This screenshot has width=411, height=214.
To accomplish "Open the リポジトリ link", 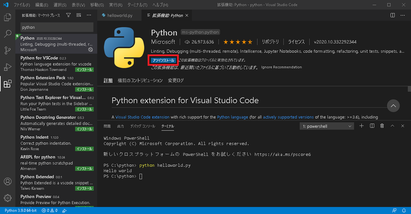I will click(270, 41).
